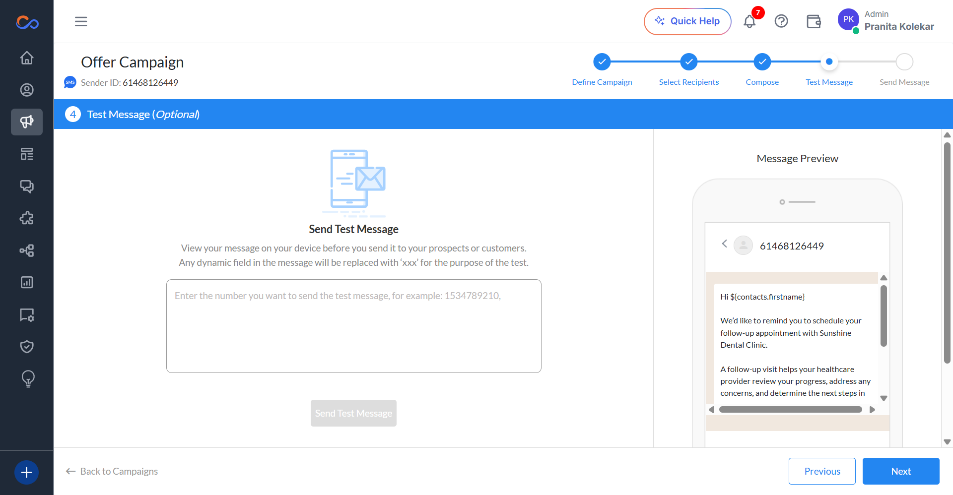Click Back to Campaigns link
The image size is (953, 495).
point(112,471)
